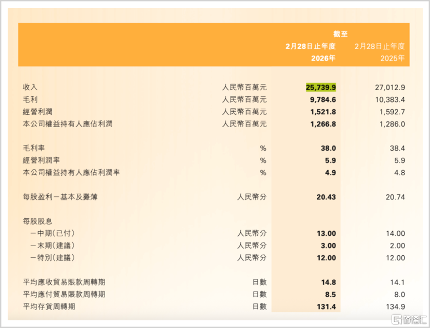Click the row label 收入
This screenshot has height=328, width=430.
tap(30, 87)
